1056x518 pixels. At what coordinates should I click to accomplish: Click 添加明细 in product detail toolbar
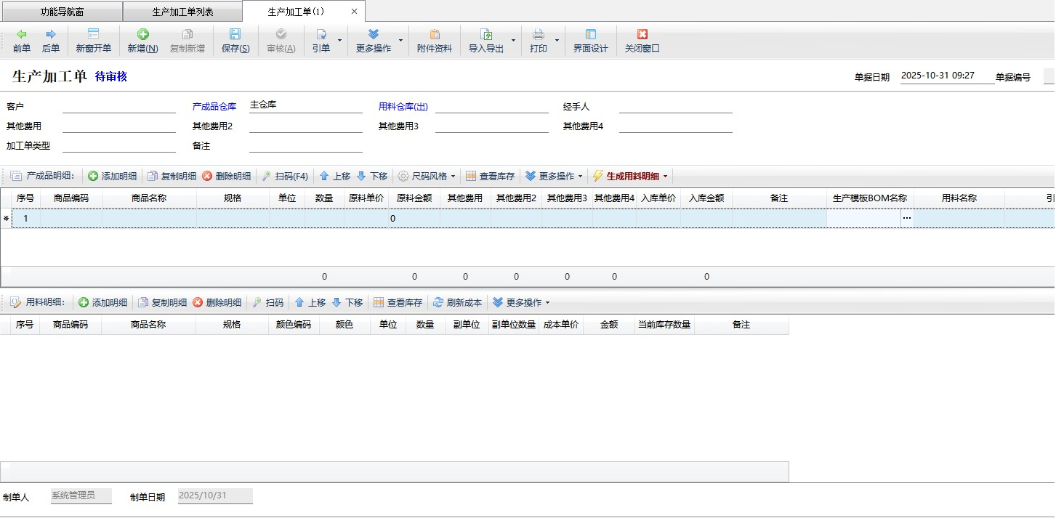[x=113, y=177]
